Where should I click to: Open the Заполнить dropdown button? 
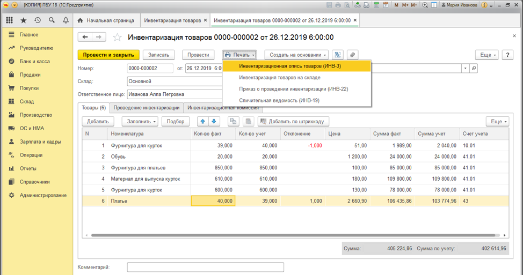pos(140,122)
